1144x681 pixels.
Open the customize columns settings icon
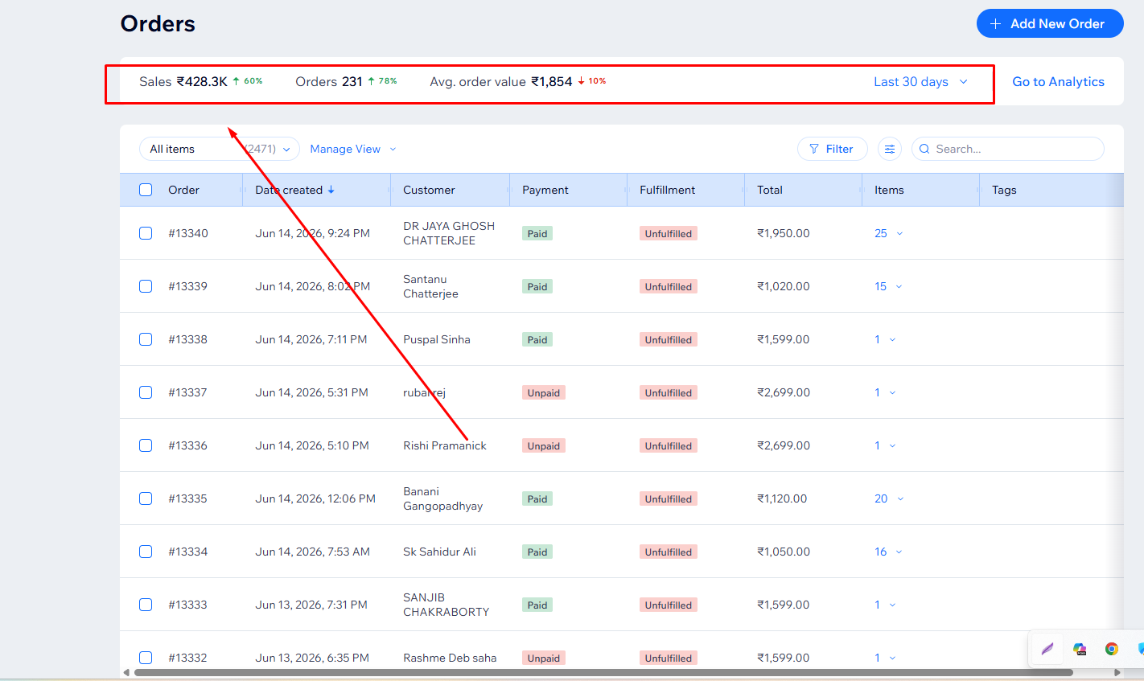[889, 149]
